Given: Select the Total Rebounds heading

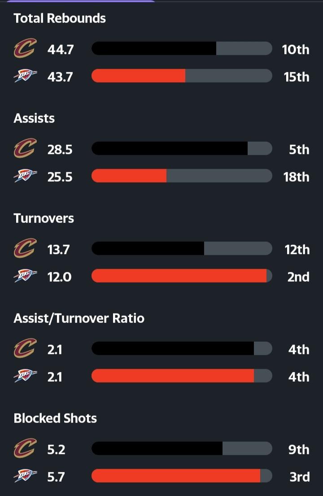Looking at the screenshot, I should [x=60, y=18].
